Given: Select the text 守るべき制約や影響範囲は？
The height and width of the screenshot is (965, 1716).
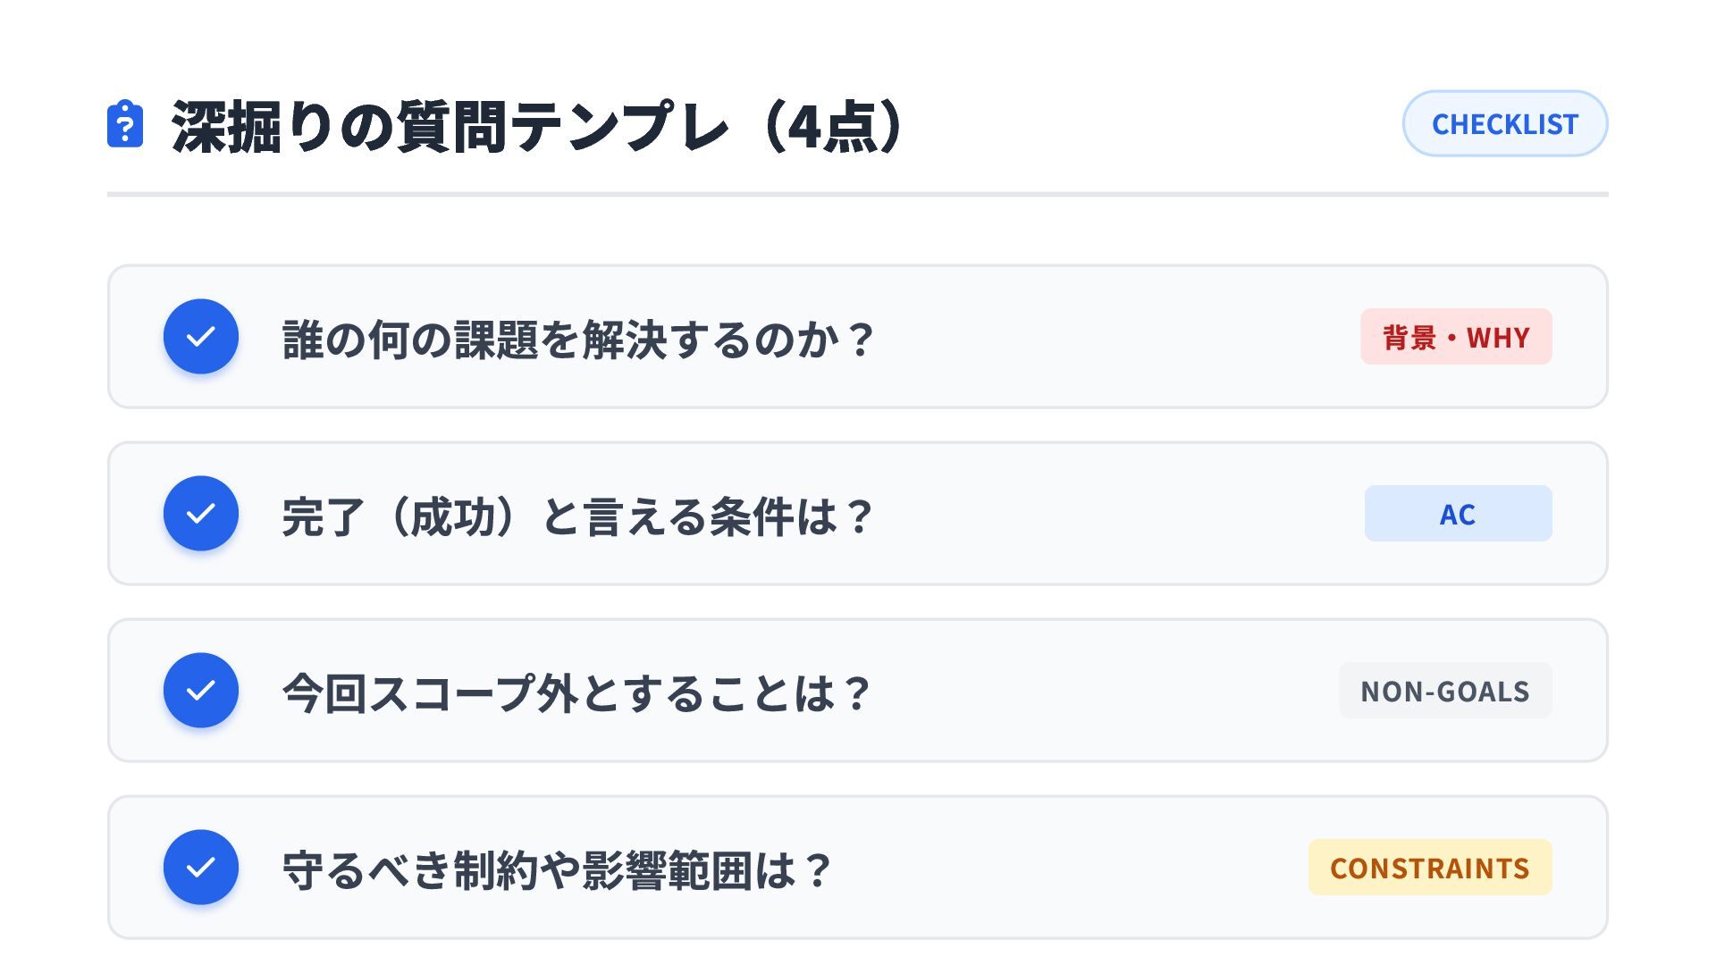Looking at the screenshot, I should [x=557, y=870].
